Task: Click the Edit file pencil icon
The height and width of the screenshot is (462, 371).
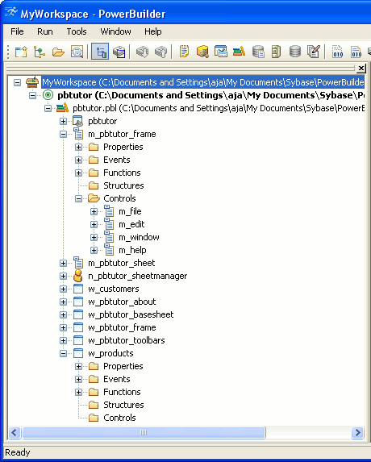Action: click(x=313, y=52)
